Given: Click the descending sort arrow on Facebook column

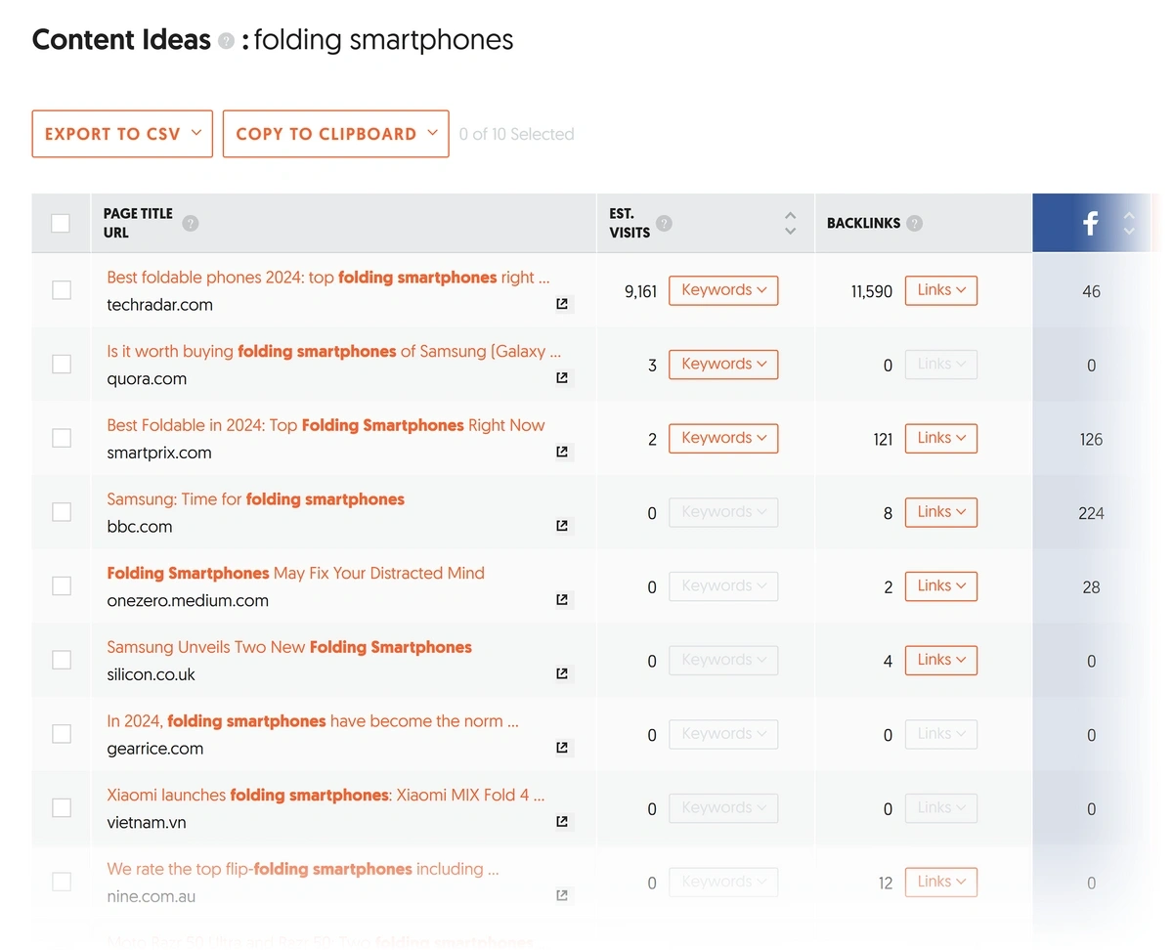Looking at the screenshot, I should coord(1129,233).
